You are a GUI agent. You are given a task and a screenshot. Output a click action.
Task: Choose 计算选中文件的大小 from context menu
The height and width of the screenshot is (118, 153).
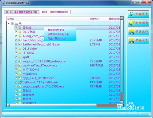58,34
